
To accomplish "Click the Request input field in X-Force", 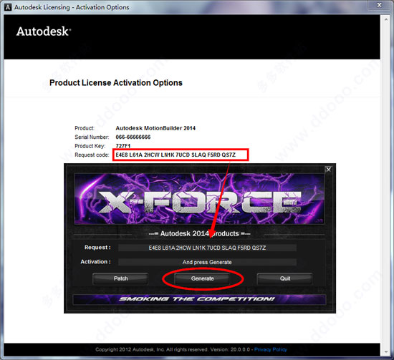I will click(207, 248).
